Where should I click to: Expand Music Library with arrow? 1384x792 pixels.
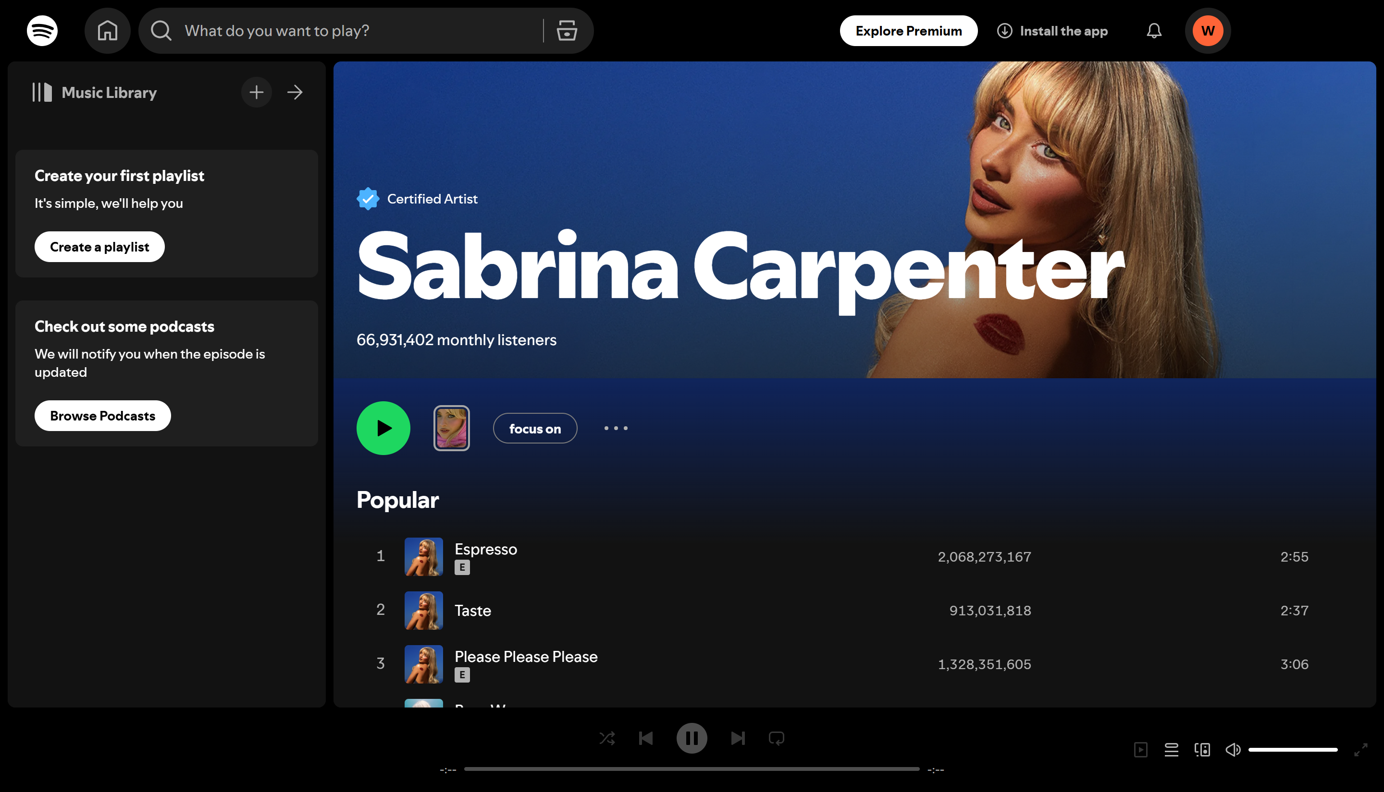(295, 93)
